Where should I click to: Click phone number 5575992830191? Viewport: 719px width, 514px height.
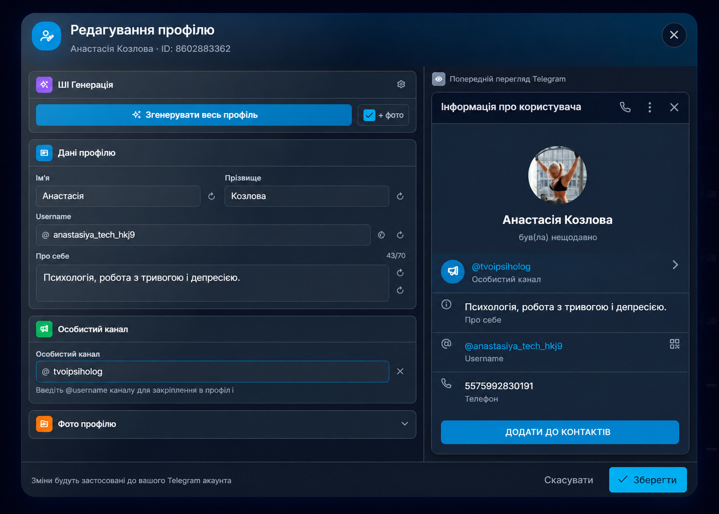pos(499,386)
